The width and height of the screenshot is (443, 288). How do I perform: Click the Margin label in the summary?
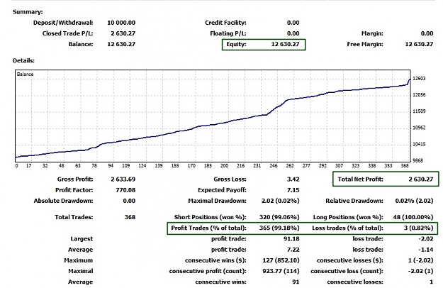click(x=372, y=33)
